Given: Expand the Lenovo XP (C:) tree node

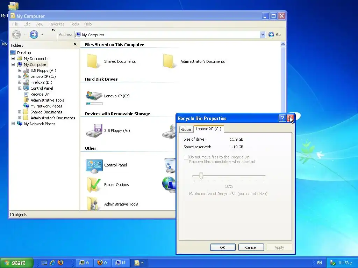Looking at the screenshot, I should [x=20, y=76].
